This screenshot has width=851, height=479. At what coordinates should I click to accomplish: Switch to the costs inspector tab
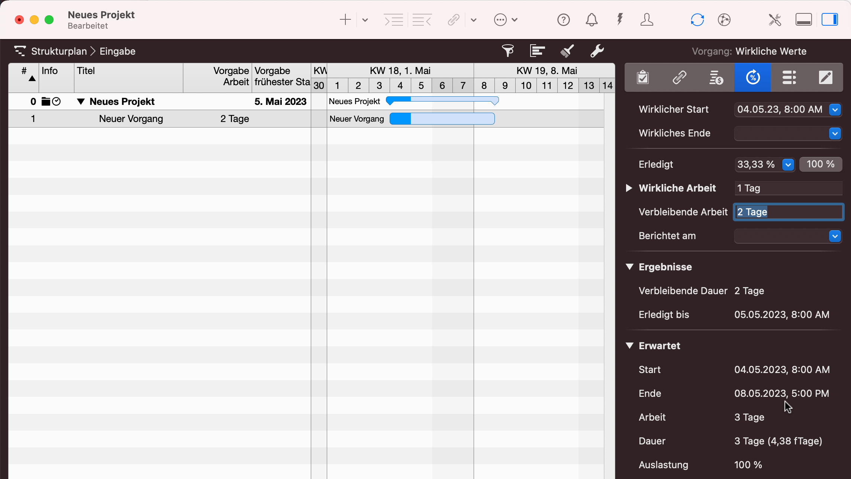click(716, 78)
